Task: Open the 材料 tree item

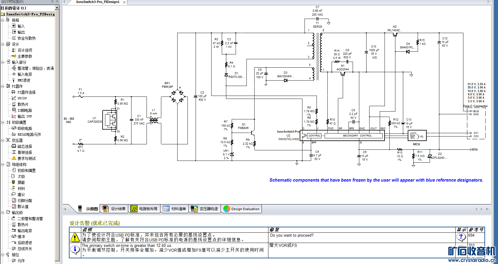Action: pos(21,189)
